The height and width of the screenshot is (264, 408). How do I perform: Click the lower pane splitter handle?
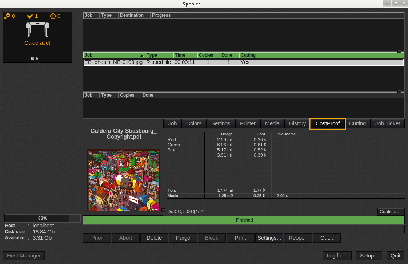pyautogui.click(x=399, y=92)
